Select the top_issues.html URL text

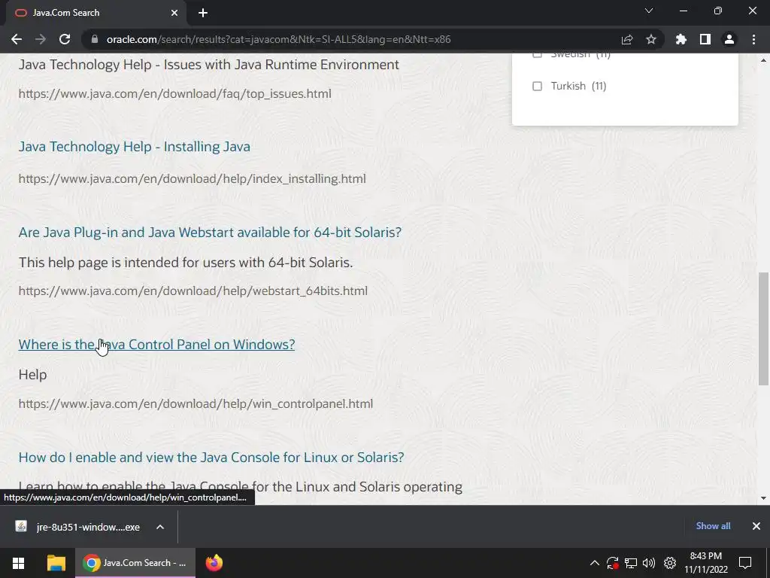174,93
